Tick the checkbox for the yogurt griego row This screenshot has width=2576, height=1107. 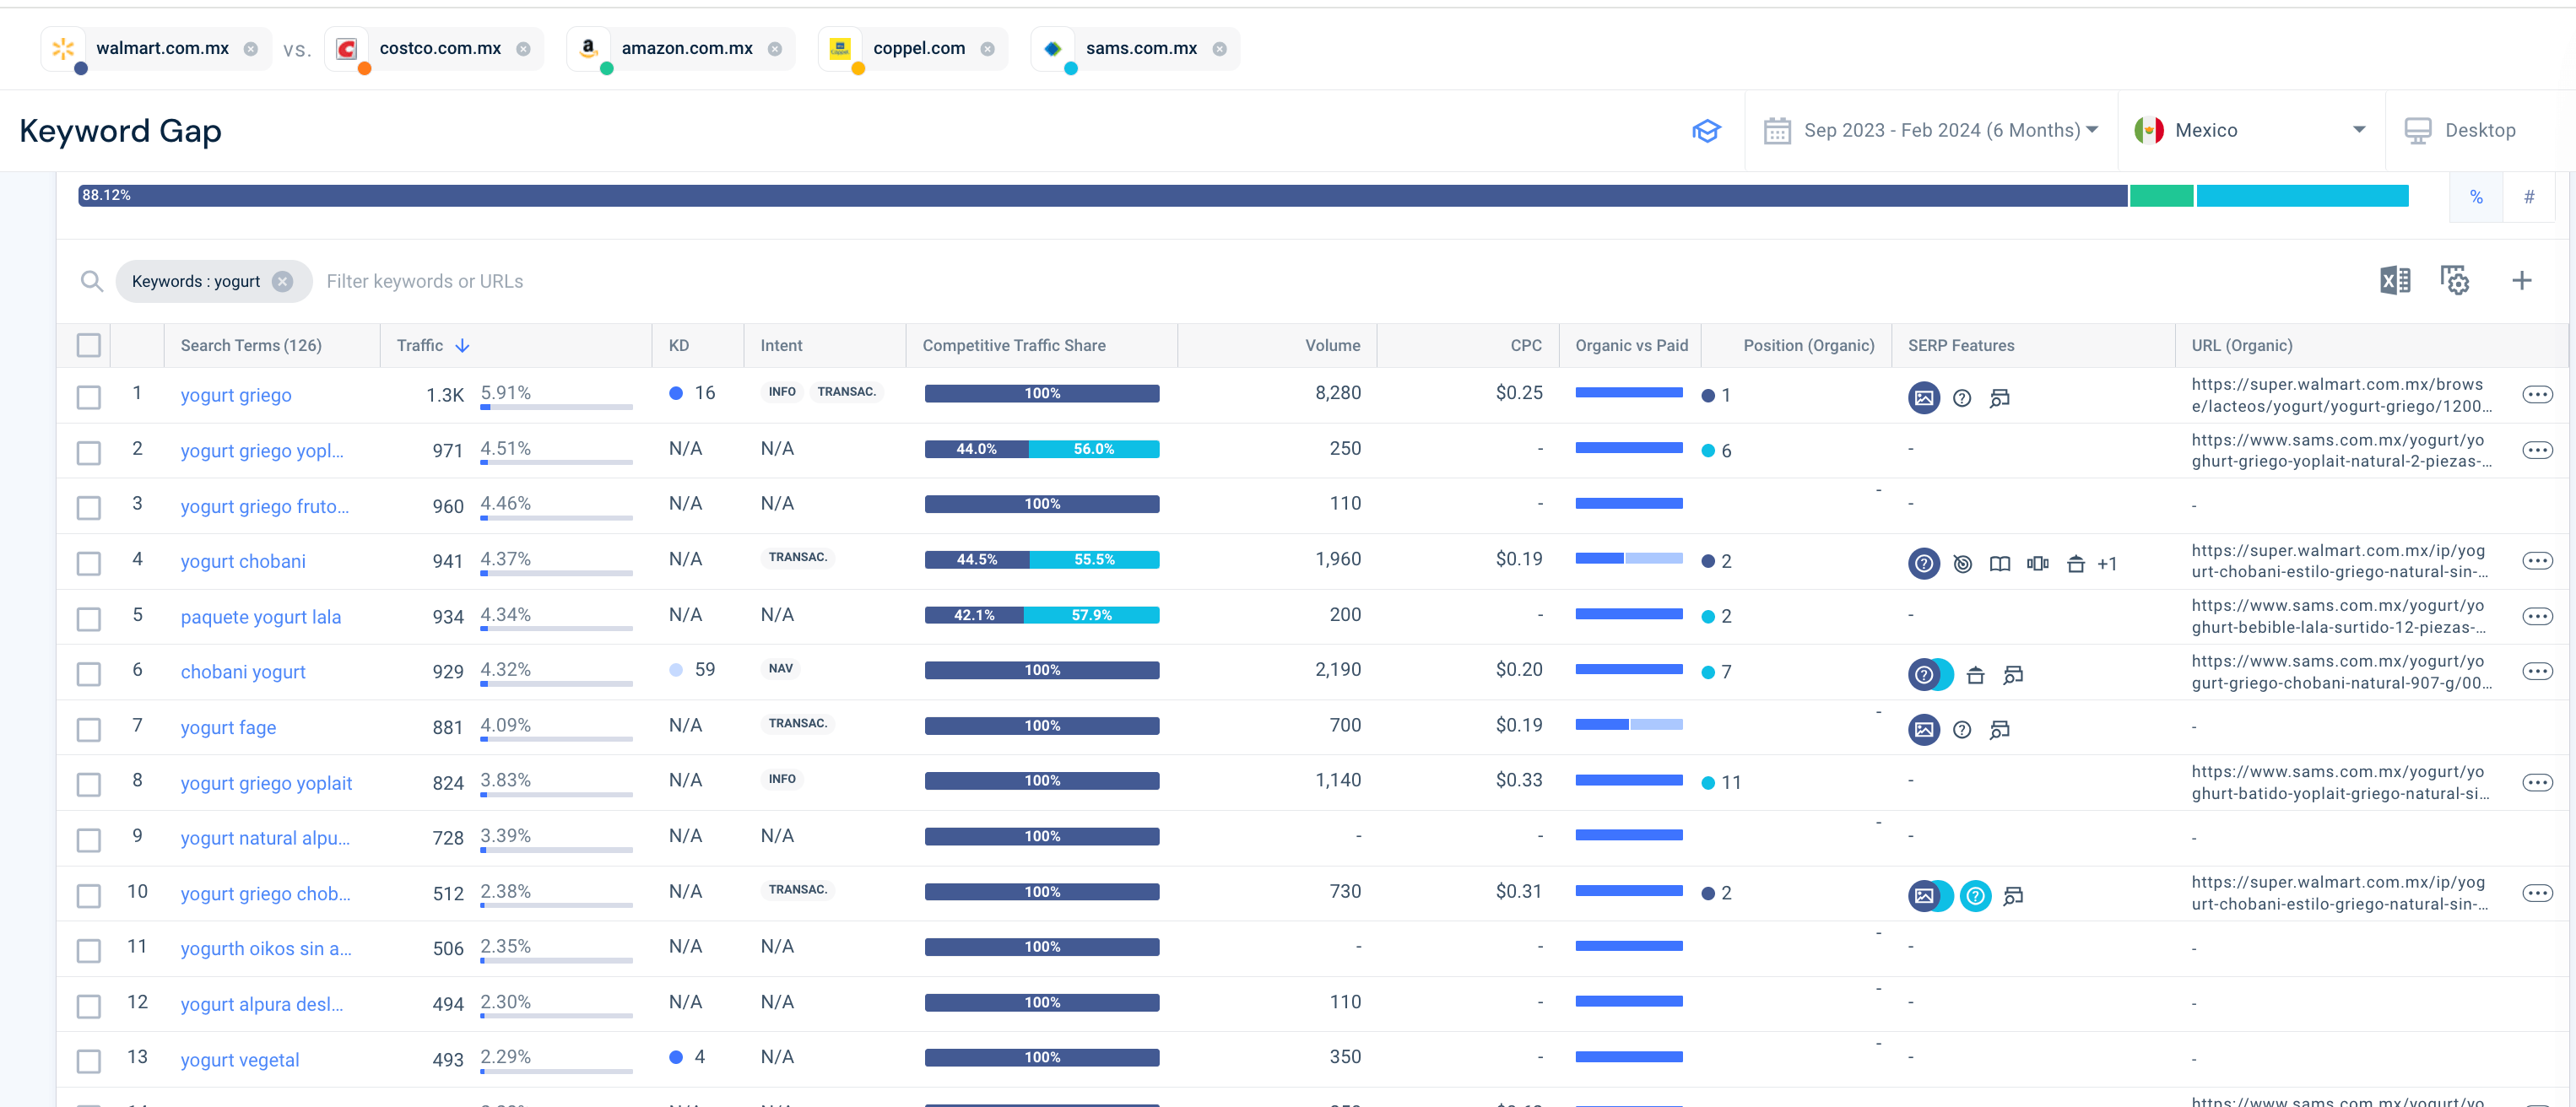pyautogui.click(x=89, y=397)
